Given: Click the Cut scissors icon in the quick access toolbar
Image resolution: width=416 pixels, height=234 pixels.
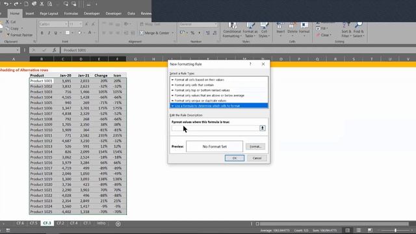Looking at the screenshot, I should (x=42, y=4).
